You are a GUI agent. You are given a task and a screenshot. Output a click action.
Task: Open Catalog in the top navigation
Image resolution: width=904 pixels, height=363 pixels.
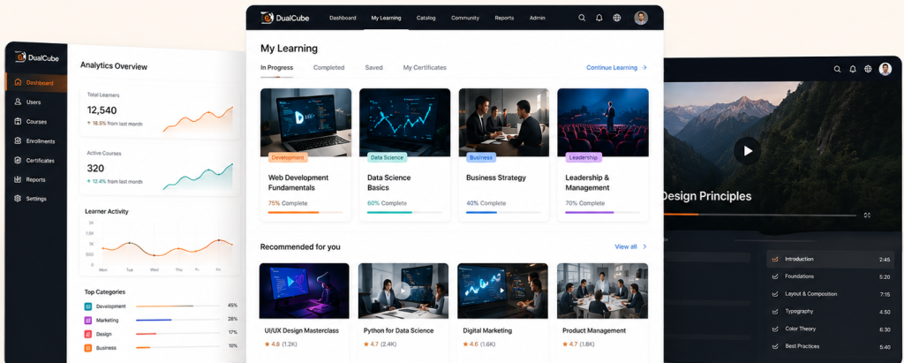click(x=426, y=18)
